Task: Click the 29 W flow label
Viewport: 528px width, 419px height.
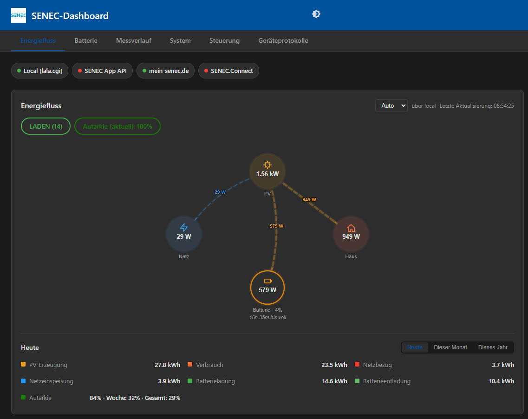Action: (220, 192)
